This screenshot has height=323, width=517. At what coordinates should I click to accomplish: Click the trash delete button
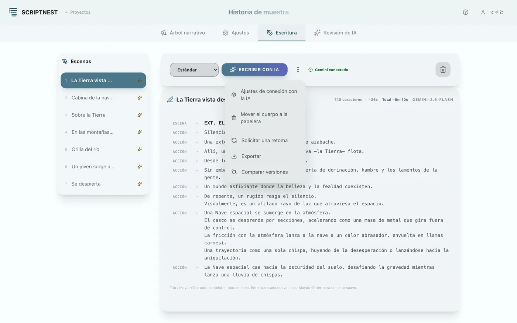tap(443, 70)
